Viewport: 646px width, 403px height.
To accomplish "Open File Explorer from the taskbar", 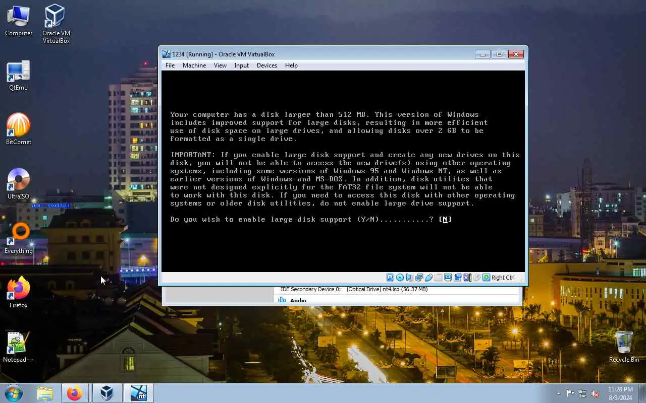I will coord(45,393).
